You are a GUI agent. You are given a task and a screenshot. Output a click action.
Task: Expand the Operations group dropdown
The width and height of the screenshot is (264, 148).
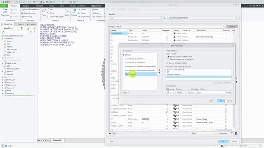pyautogui.click(x=10, y=21)
